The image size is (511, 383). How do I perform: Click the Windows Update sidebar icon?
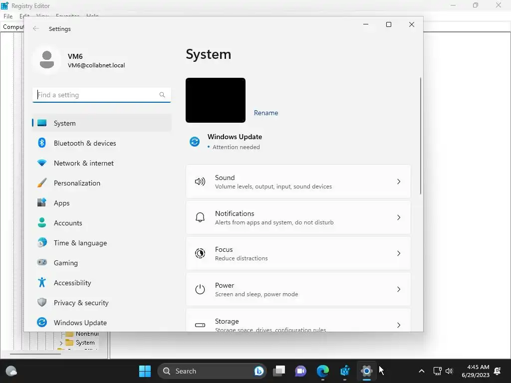coord(42,322)
